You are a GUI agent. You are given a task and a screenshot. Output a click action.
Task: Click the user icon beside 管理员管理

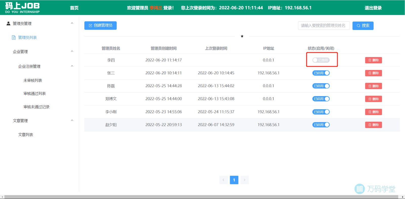coord(8,23)
